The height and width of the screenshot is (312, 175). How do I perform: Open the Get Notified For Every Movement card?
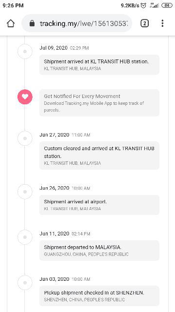pos(99,103)
